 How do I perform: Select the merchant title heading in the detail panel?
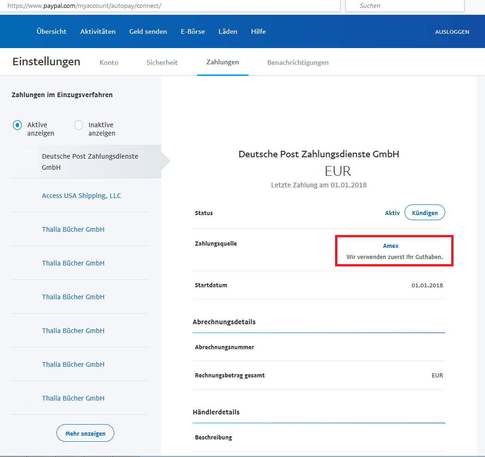click(x=319, y=154)
